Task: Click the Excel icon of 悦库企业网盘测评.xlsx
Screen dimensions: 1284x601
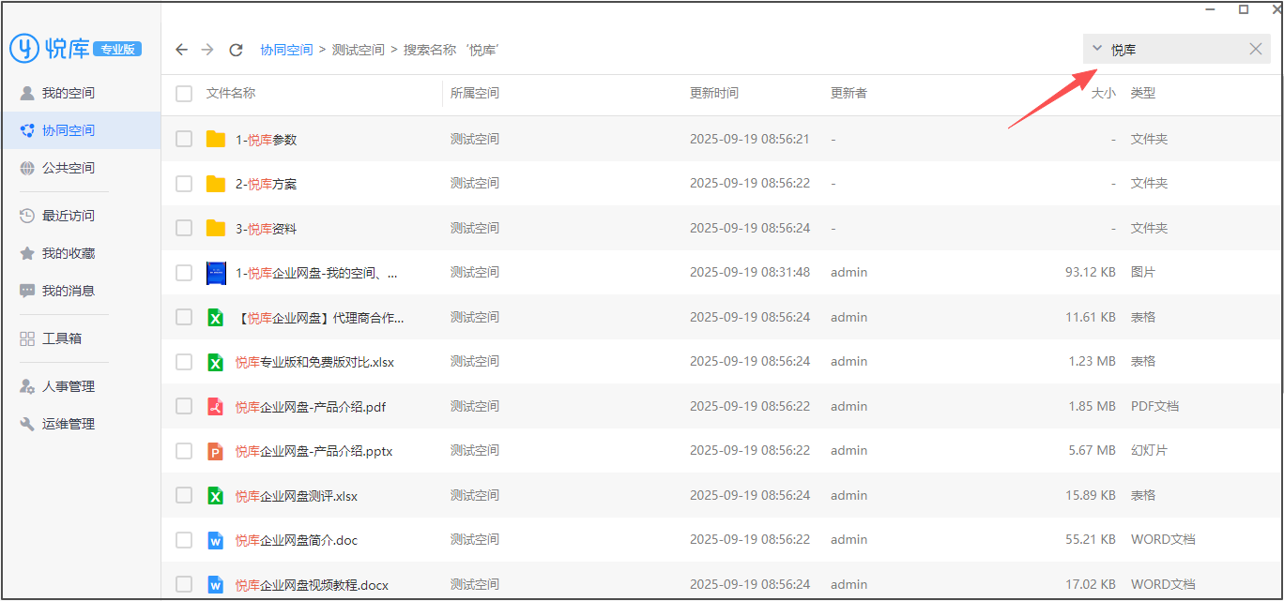Action: pyautogui.click(x=215, y=495)
